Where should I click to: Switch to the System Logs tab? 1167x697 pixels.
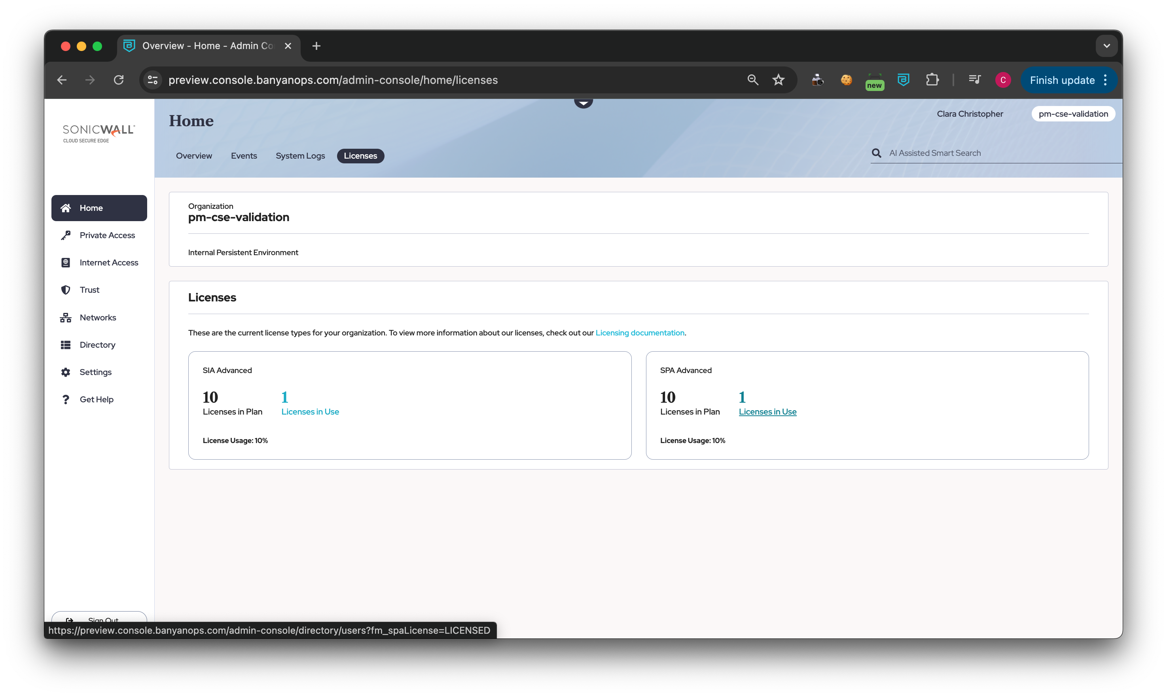300,156
